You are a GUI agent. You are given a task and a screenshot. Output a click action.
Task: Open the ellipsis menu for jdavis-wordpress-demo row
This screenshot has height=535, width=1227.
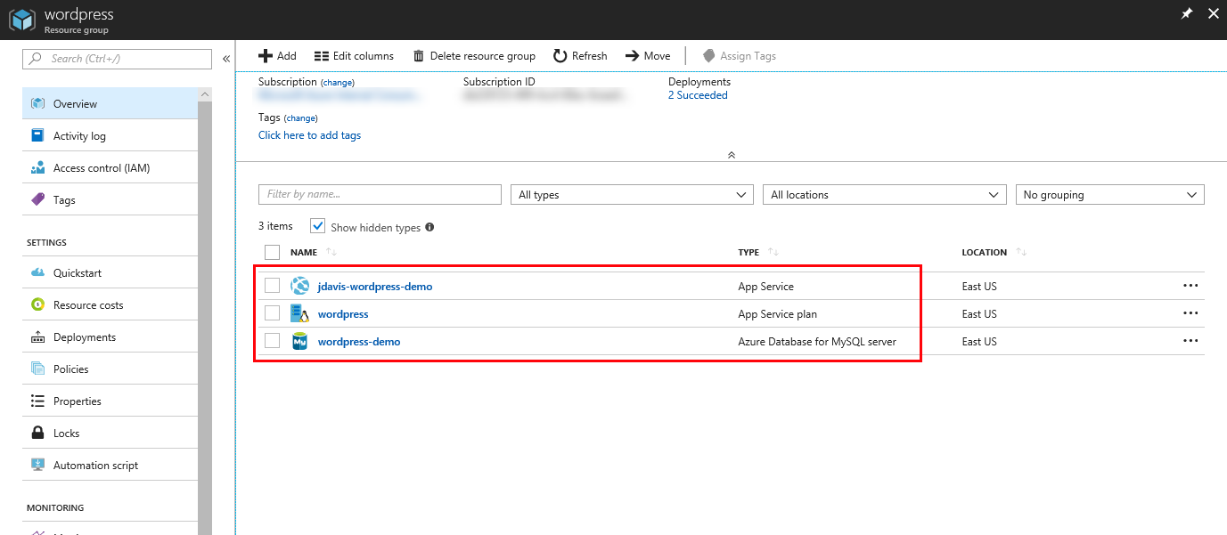[x=1190, y=286]
